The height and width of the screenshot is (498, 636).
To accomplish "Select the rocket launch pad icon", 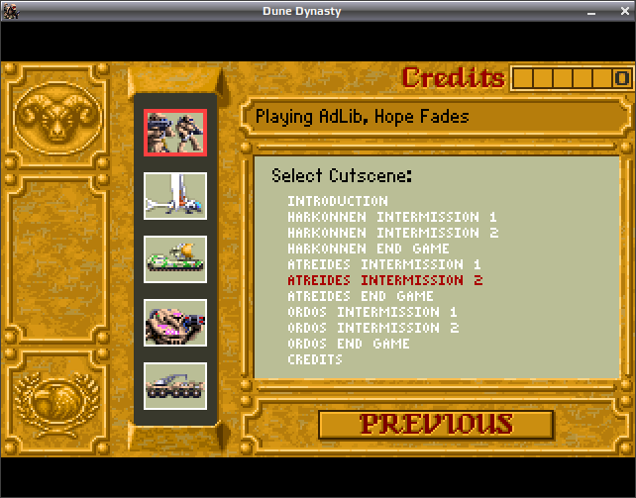I will click(175, 196).
